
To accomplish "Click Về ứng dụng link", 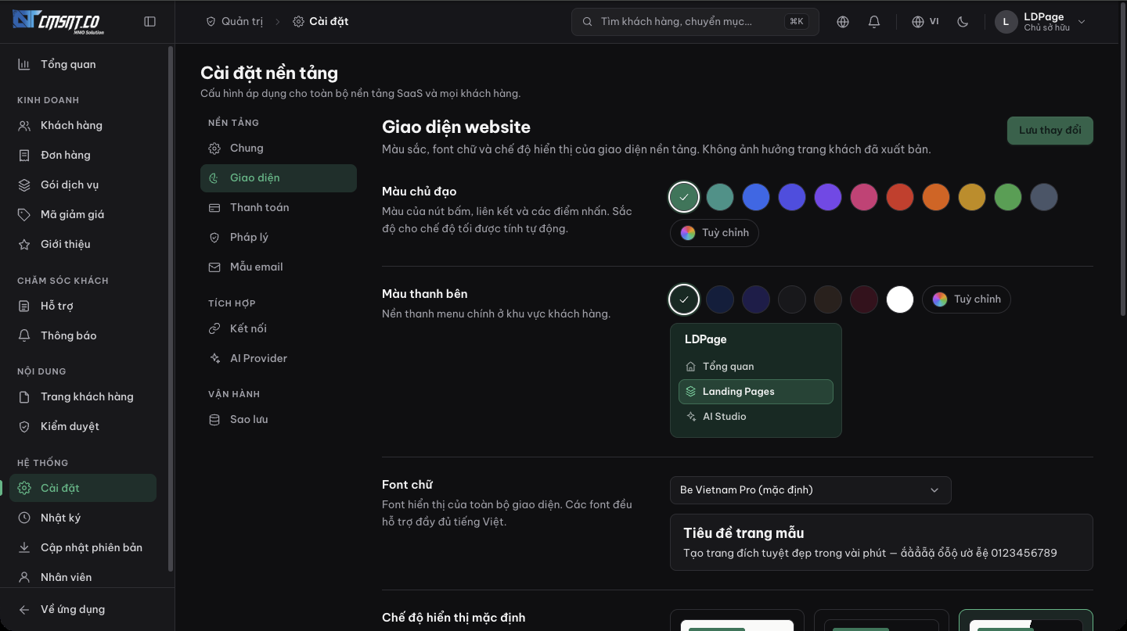I will (x=83, y=609).
